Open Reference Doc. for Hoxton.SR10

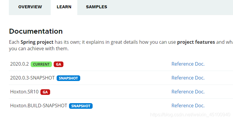(188, 92)
